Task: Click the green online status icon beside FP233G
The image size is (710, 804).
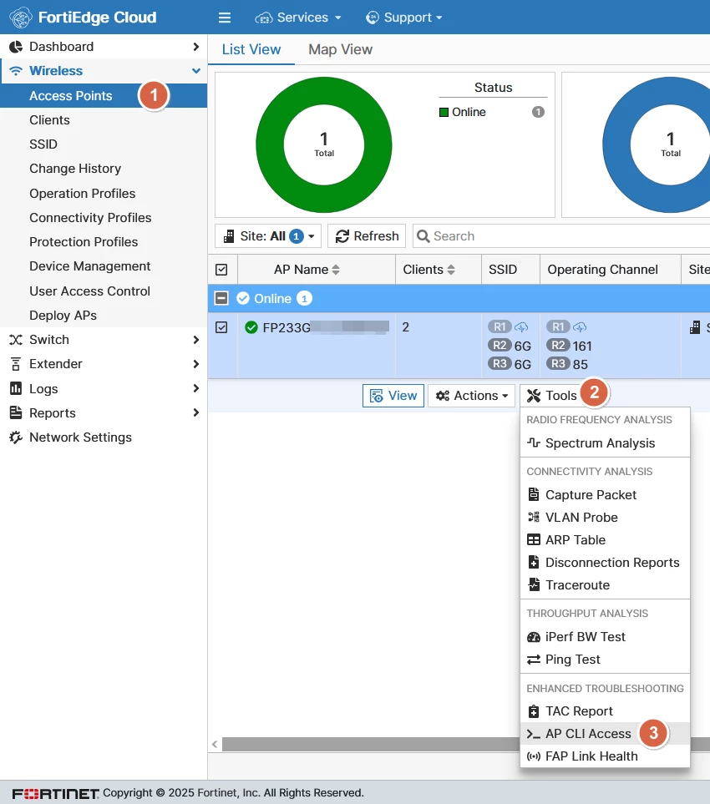Action: [251, 327]
